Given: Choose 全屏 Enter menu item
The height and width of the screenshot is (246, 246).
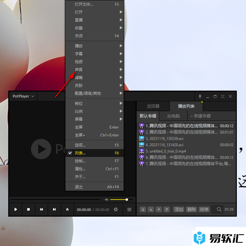Looking at the screenshot, I should 95,127.
